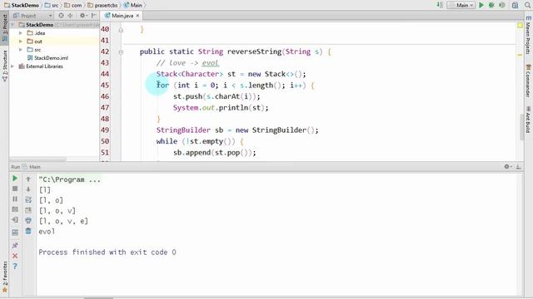533x299 pixels.
Task: Click Up the stack trace arrow
Action: 28,179
